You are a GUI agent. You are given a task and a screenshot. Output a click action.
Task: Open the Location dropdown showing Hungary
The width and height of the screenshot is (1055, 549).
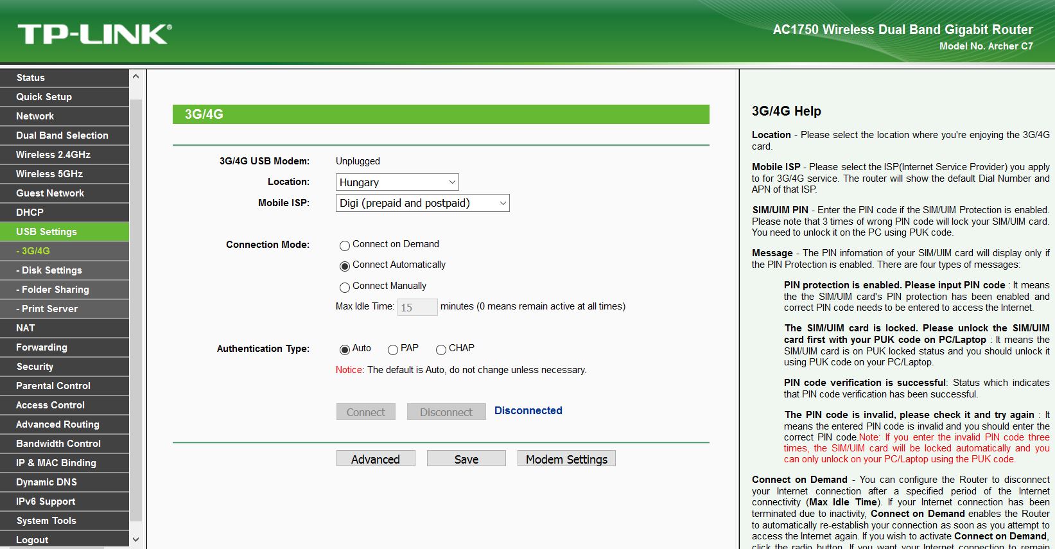pos(397,182)
